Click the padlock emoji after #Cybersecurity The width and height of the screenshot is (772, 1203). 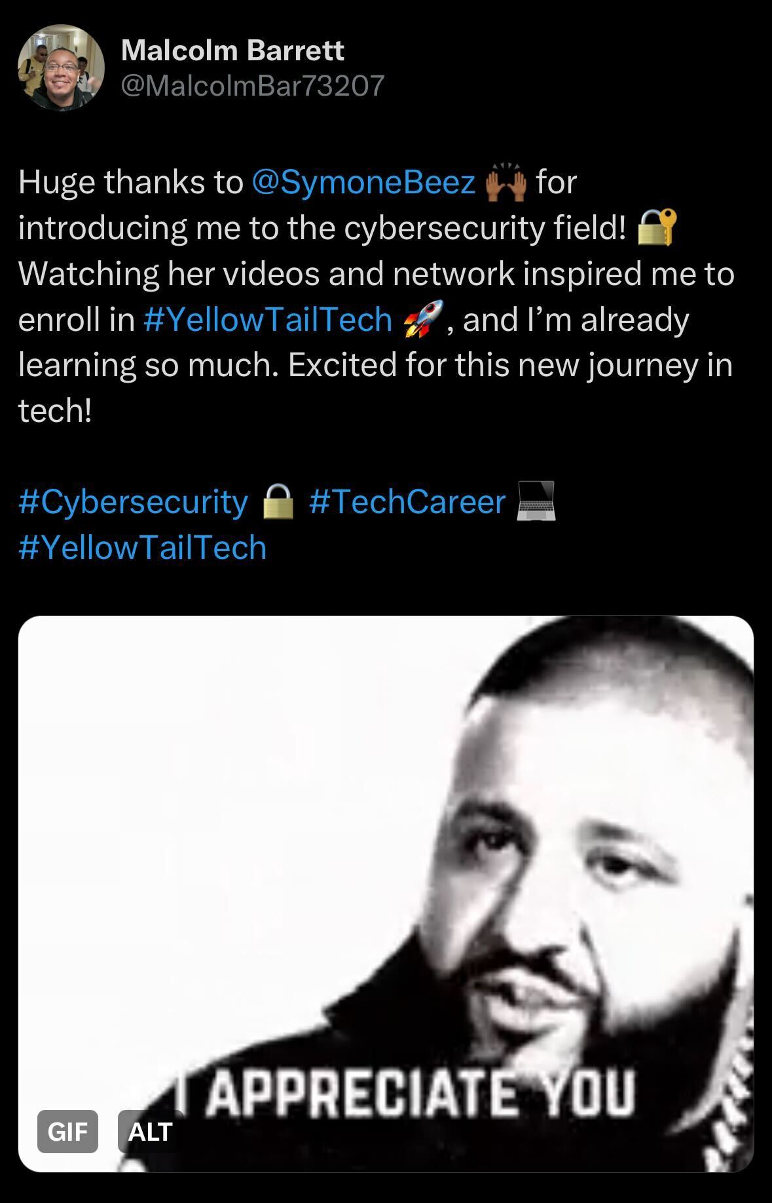pos(278,502)
